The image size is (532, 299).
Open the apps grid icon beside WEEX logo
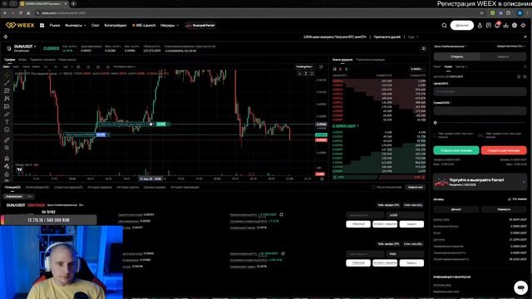click(x=42, y=26)
